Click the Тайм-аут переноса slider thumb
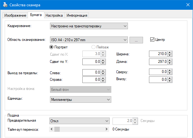193x138 pixels. click(57, 129)
